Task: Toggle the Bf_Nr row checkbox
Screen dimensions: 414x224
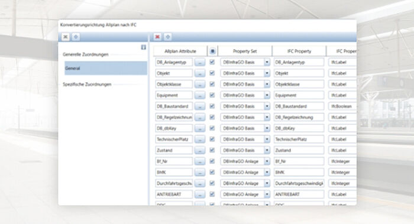Action: 212,161
